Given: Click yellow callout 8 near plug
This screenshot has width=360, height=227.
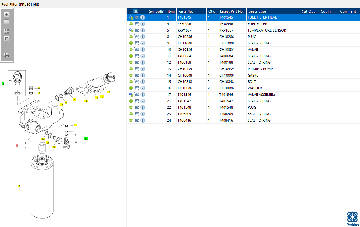Looking at the screenshot, I should click(x=39, y=88).
